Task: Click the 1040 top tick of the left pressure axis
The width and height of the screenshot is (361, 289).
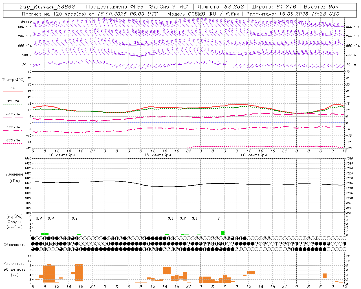Action: (x=28, y=159)
